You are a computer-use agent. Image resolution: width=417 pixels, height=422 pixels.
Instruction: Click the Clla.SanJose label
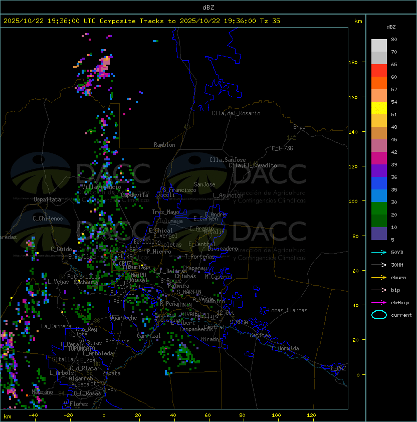pyautogui.click(x=228, y=160)
